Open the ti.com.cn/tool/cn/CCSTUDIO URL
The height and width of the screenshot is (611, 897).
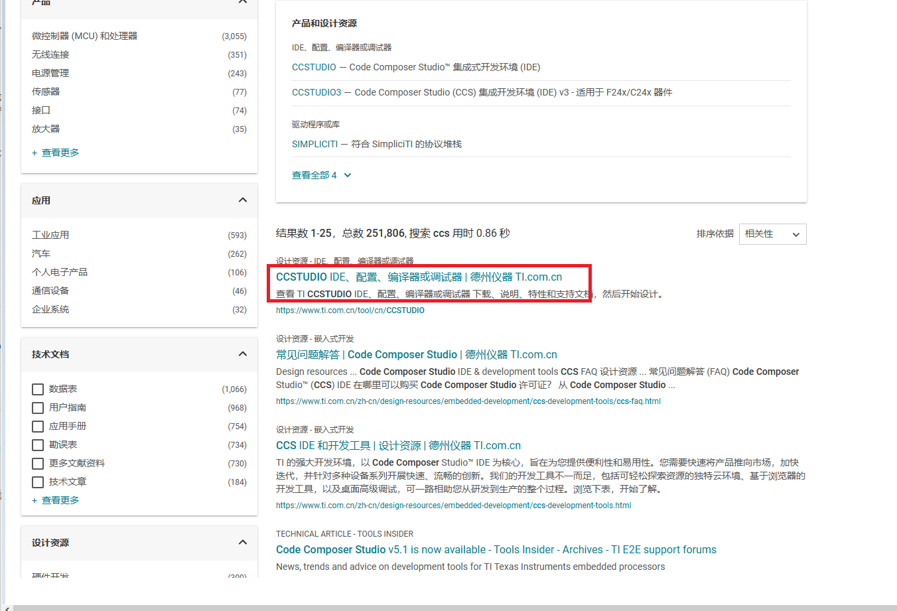(350, 310)
